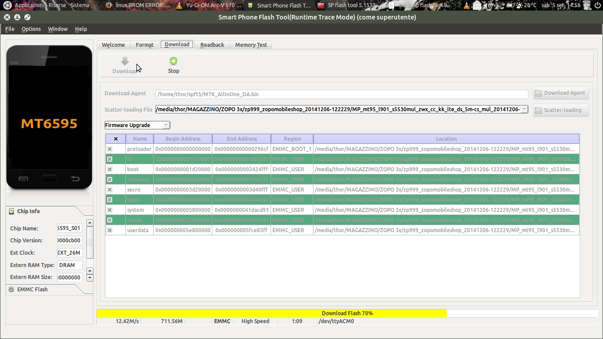Toggle the logo partition checkbox
Image resolution: width=603 pixels, height=339 pixels.
click(x=109, y=200)
